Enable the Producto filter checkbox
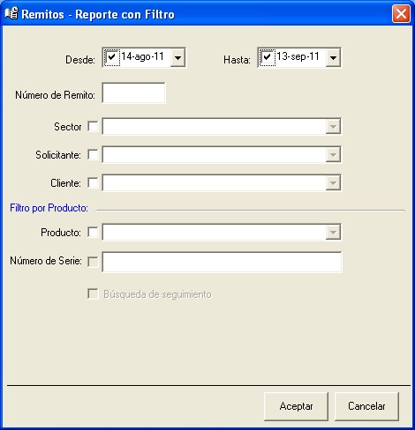This screenshot has width=415, height=430. (93, 233)
